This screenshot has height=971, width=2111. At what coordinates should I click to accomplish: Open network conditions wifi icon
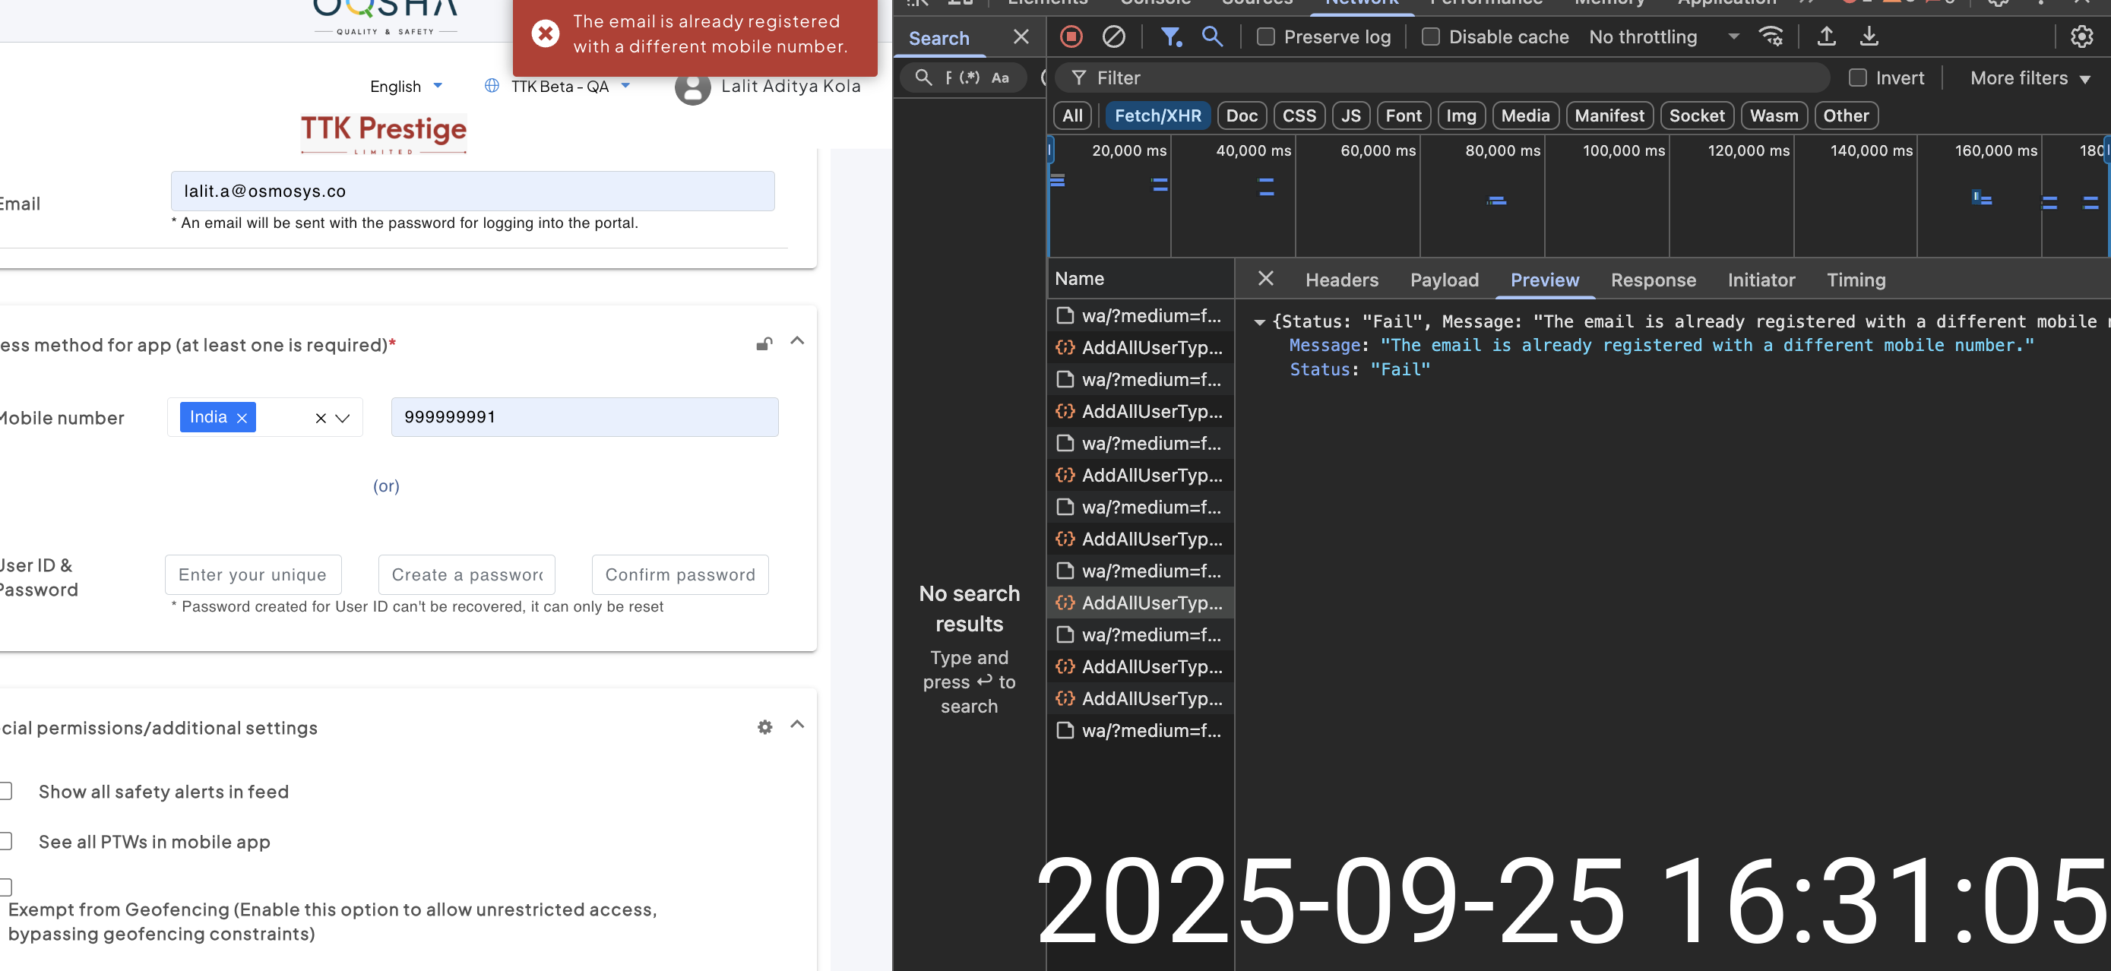(x=1770, y=37)
